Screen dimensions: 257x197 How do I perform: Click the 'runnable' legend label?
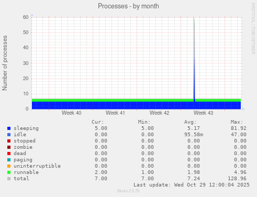pyautogui.click(x=26, y=172)
